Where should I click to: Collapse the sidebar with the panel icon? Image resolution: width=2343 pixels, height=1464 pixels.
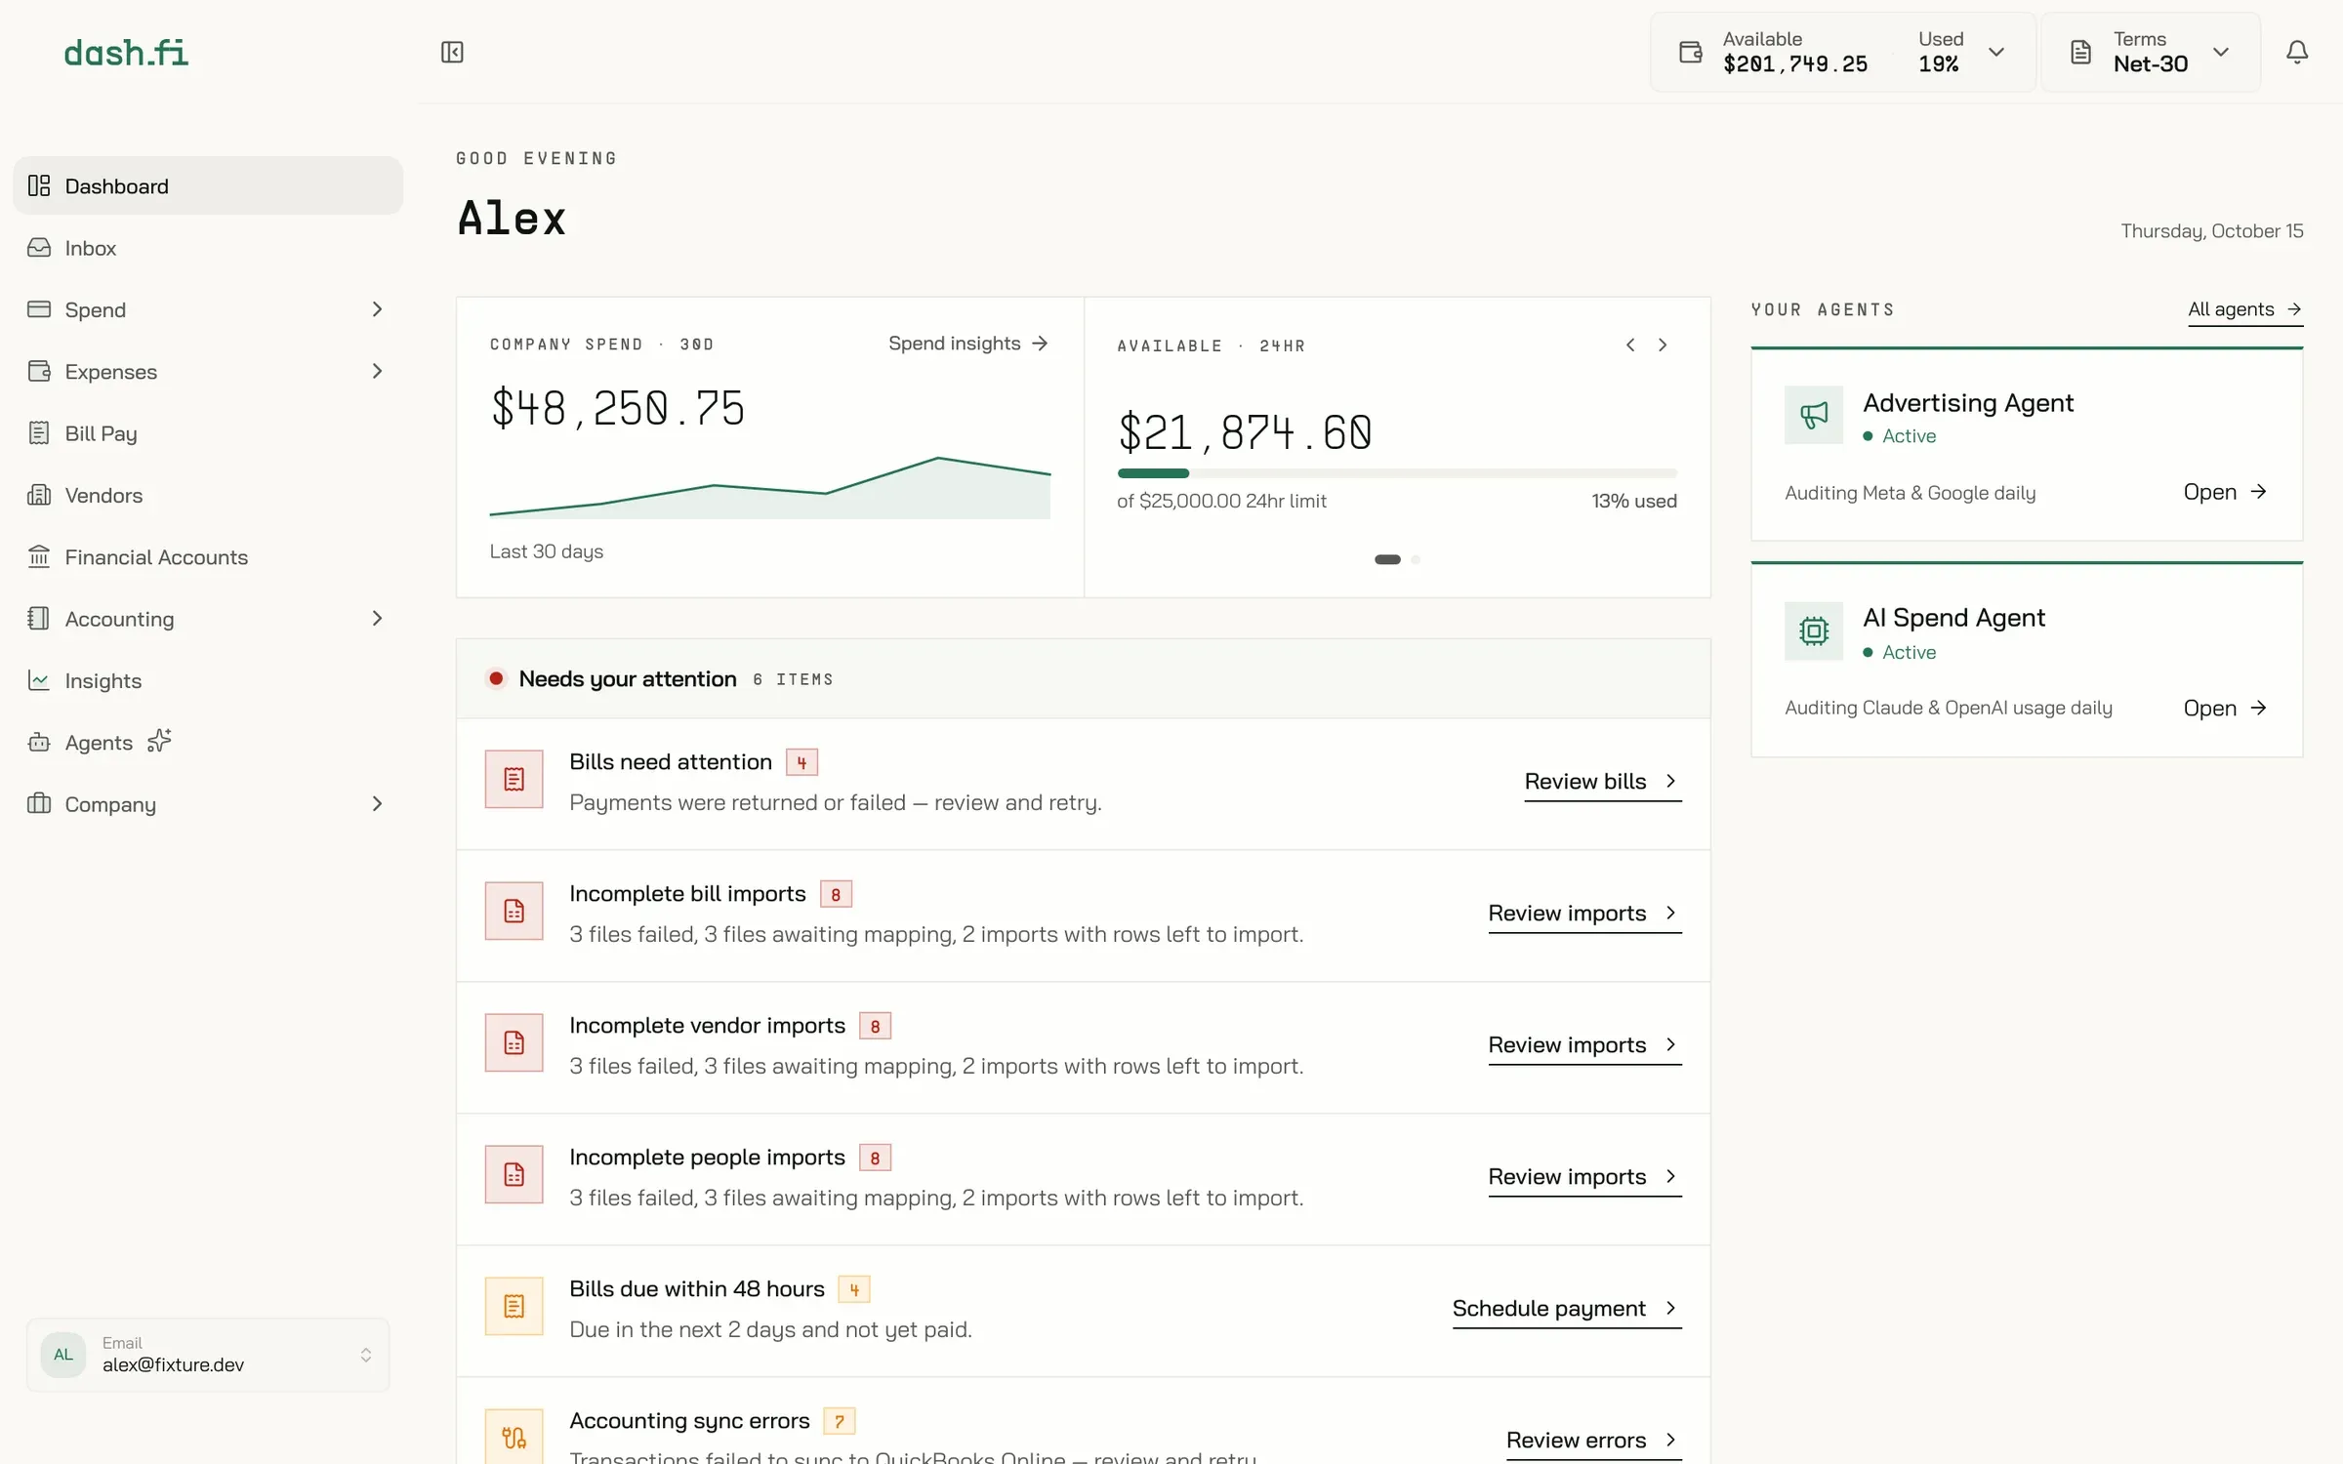pyautogui.click(x=452, y=52)
